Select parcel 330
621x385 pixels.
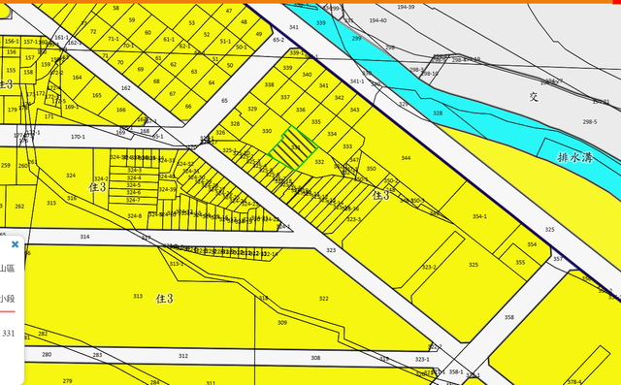coord(267,131)
